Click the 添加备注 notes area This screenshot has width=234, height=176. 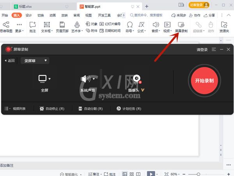click(7, 165)
